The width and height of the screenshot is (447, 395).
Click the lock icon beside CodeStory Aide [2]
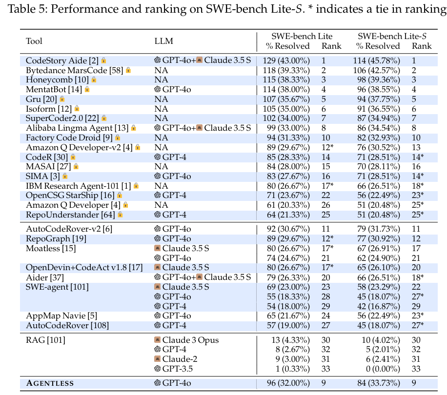104,60
